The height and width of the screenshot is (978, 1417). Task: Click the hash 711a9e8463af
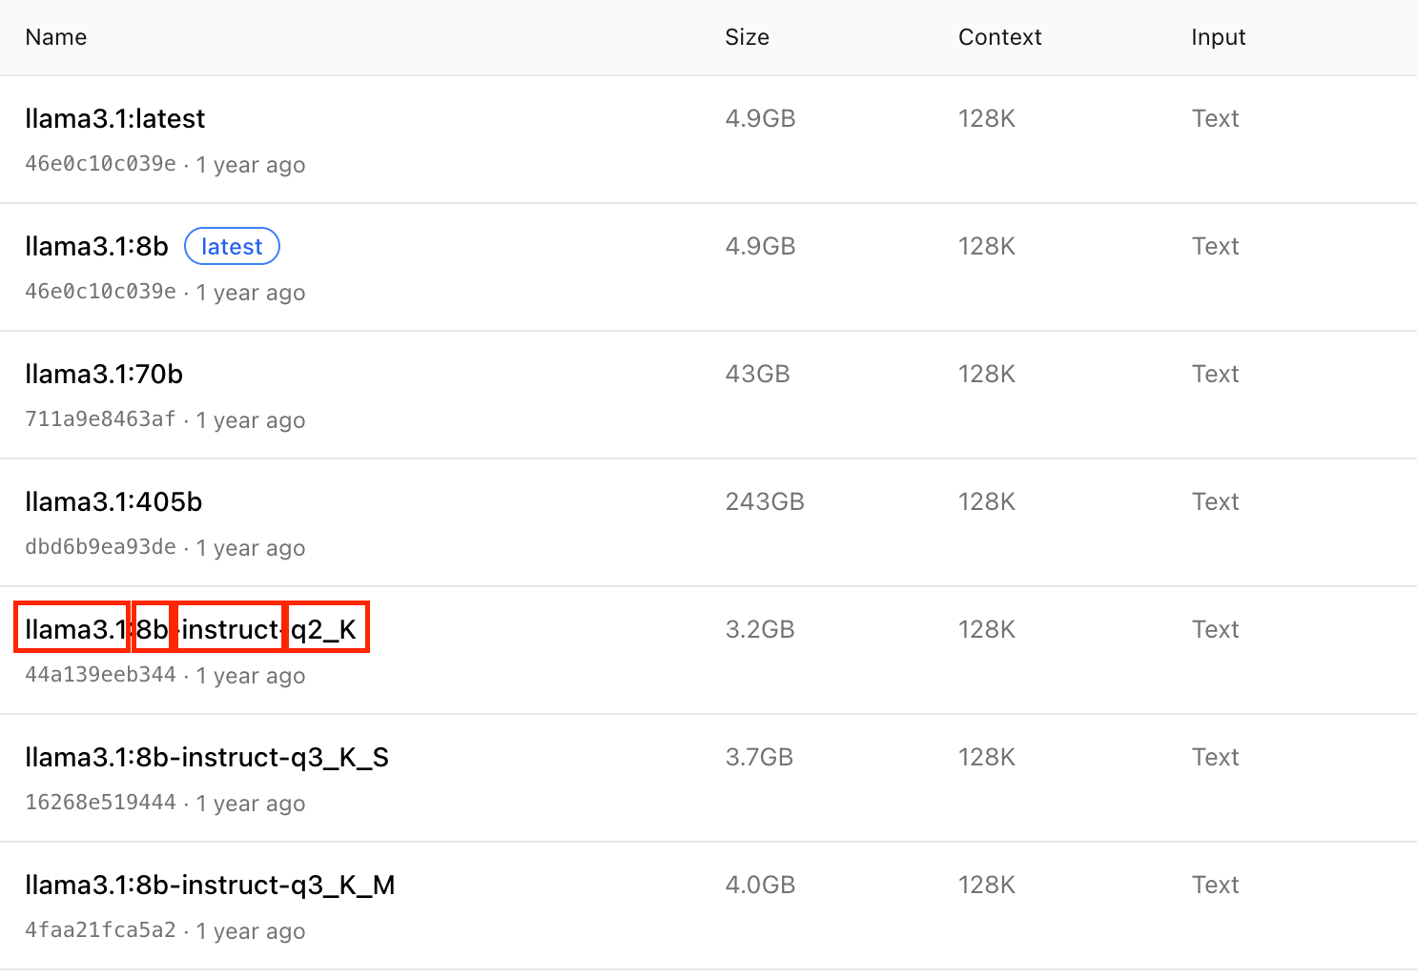(x=100, y=419)
